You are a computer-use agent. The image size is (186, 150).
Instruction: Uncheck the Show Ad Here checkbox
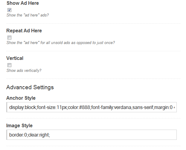[x=9, y=10]
